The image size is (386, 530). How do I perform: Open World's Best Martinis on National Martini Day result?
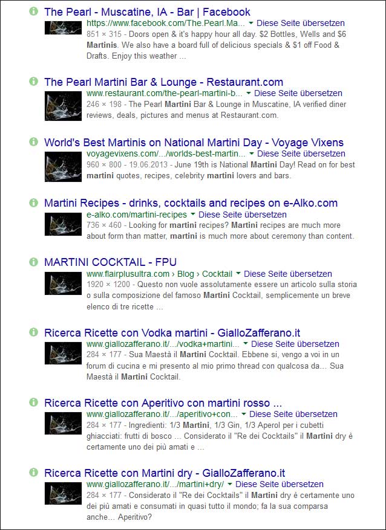[194, 142]
